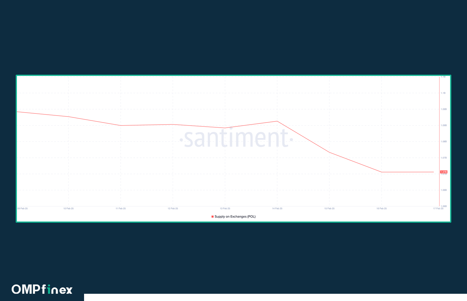This screenshot has width=467, height=301.
Task: Select the 14 Feb 25 axis label
Action: tap(277, 209)
